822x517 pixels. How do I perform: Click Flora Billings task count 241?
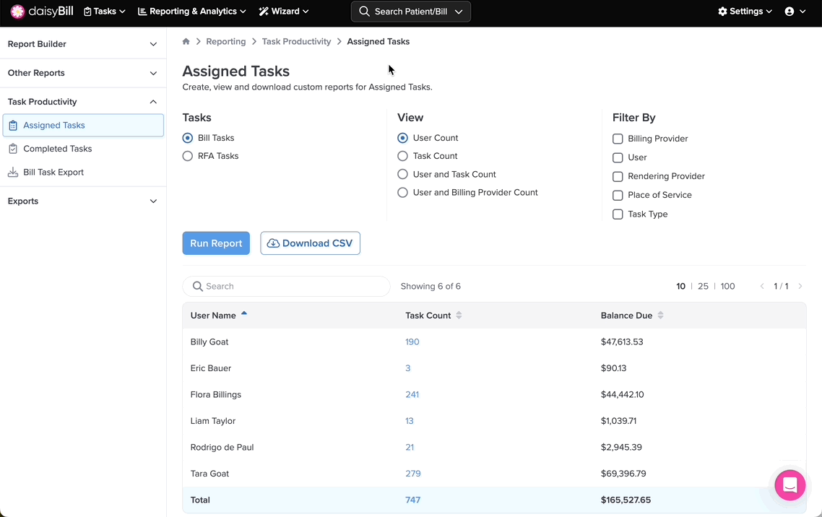(x=412, y=395)
